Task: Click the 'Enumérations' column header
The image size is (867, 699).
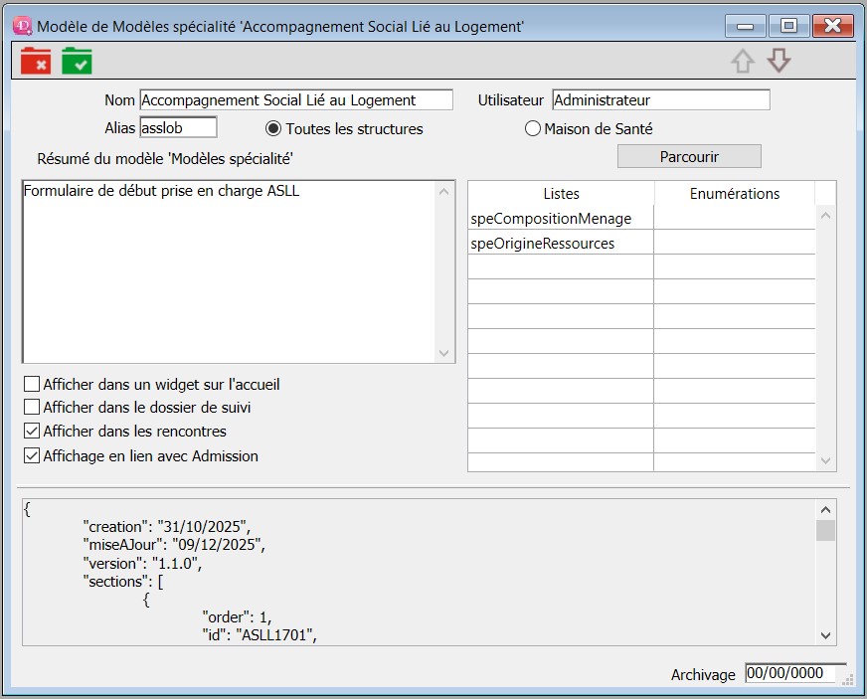Action: pyautogui.click(x=734, y=194)
